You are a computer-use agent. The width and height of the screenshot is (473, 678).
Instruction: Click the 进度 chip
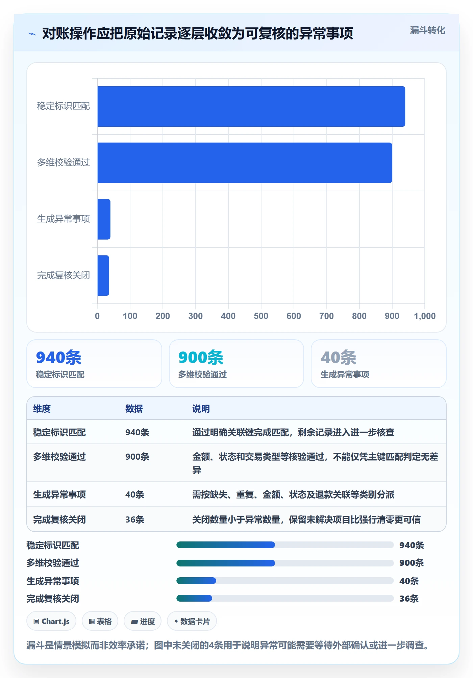coord(143,621)
